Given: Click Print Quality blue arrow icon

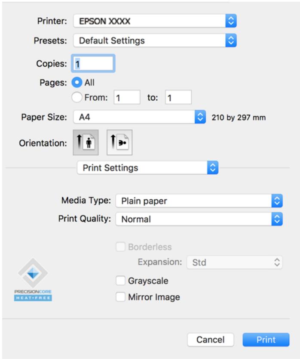Looking at the screenshot, I should point(277,219).
